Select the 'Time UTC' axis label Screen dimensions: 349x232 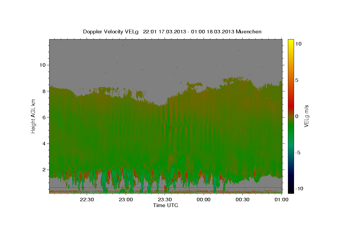165,205
